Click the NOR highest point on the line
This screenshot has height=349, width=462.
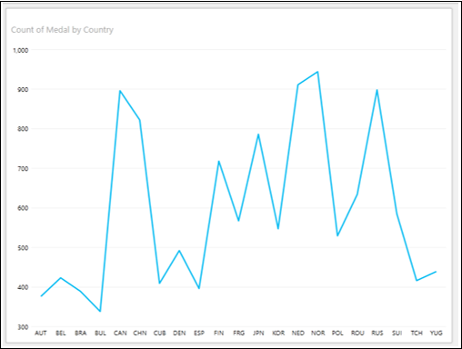tap(317, 72)
